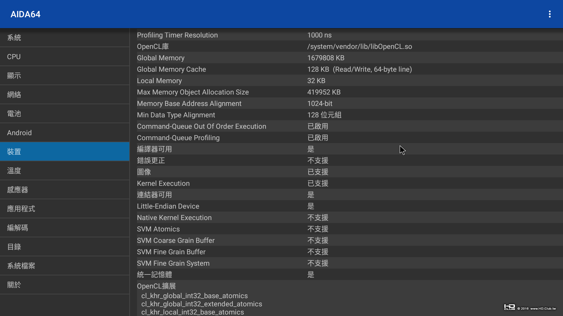
Task: Select 電池 battery in the sidebar
Action: point(65,114)
